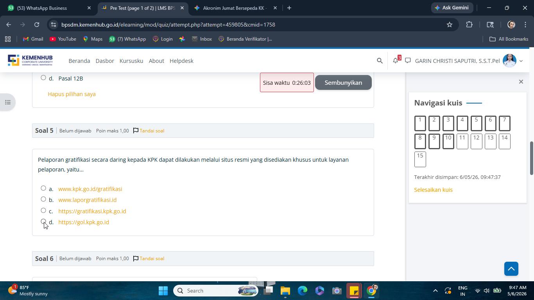The width and height of the screenshot is (534, 300).
Task: Flag Soal 5 with Tandai soal
Action: [149, 130]
